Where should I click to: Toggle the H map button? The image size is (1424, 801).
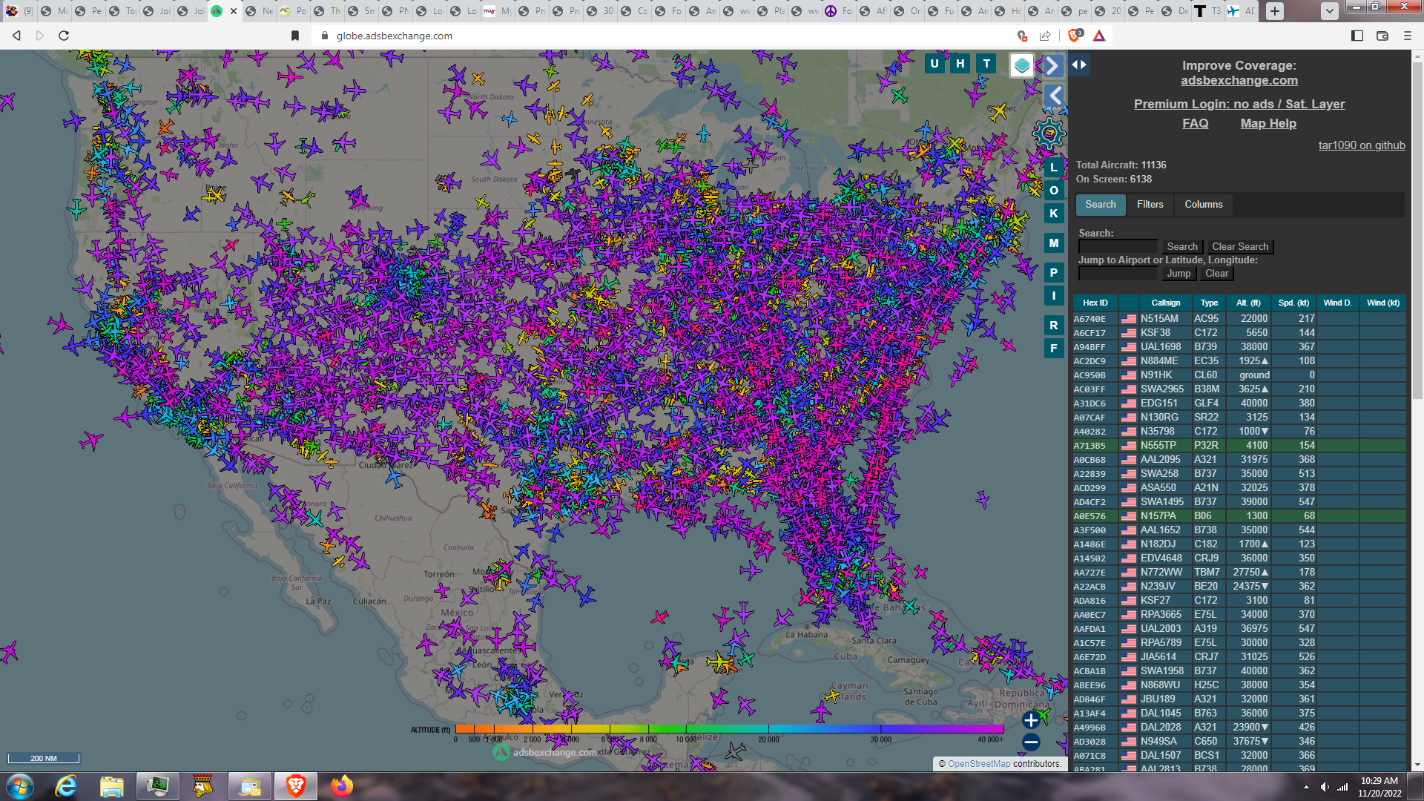tap(960, 64)
